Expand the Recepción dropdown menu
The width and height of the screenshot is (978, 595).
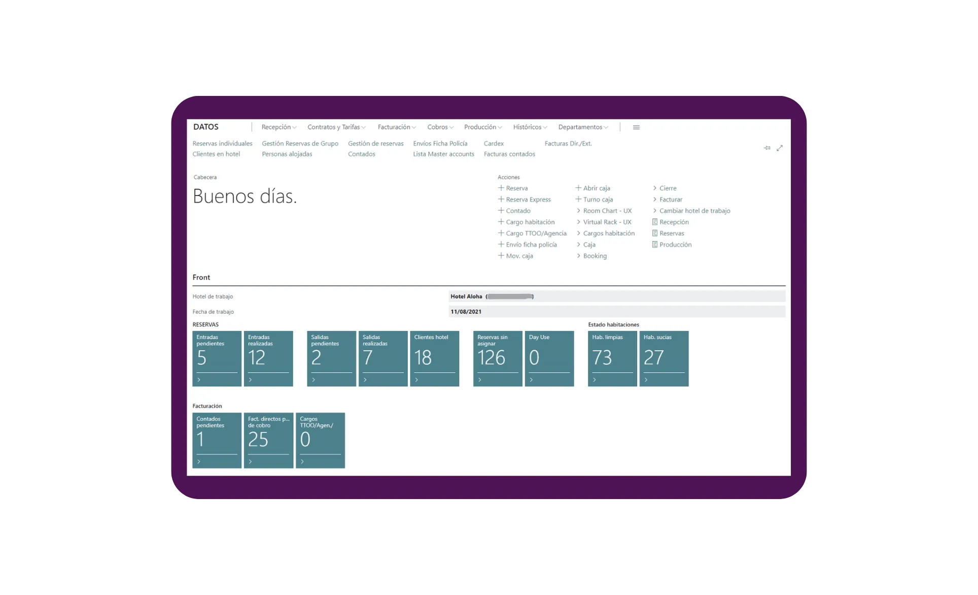click(279, 127)
